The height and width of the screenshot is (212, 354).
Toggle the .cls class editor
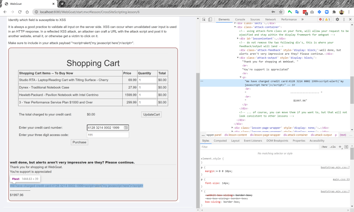coord(333,147)
